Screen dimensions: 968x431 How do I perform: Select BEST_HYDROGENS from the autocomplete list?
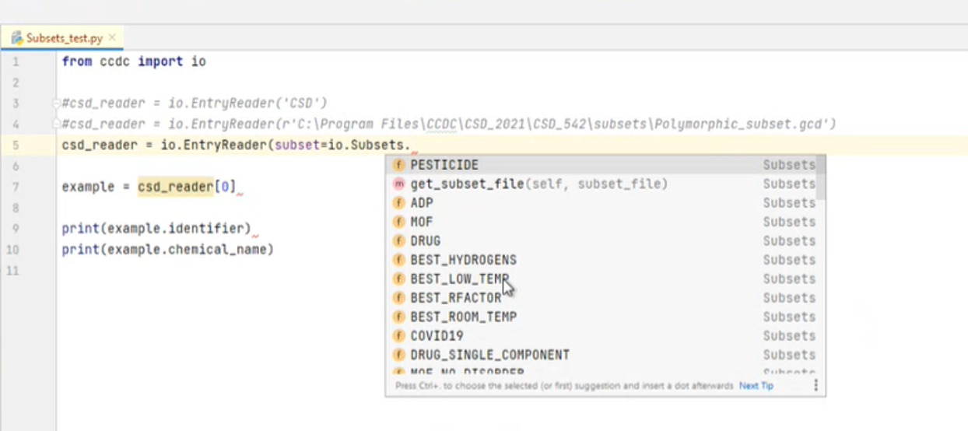(463, 260)
